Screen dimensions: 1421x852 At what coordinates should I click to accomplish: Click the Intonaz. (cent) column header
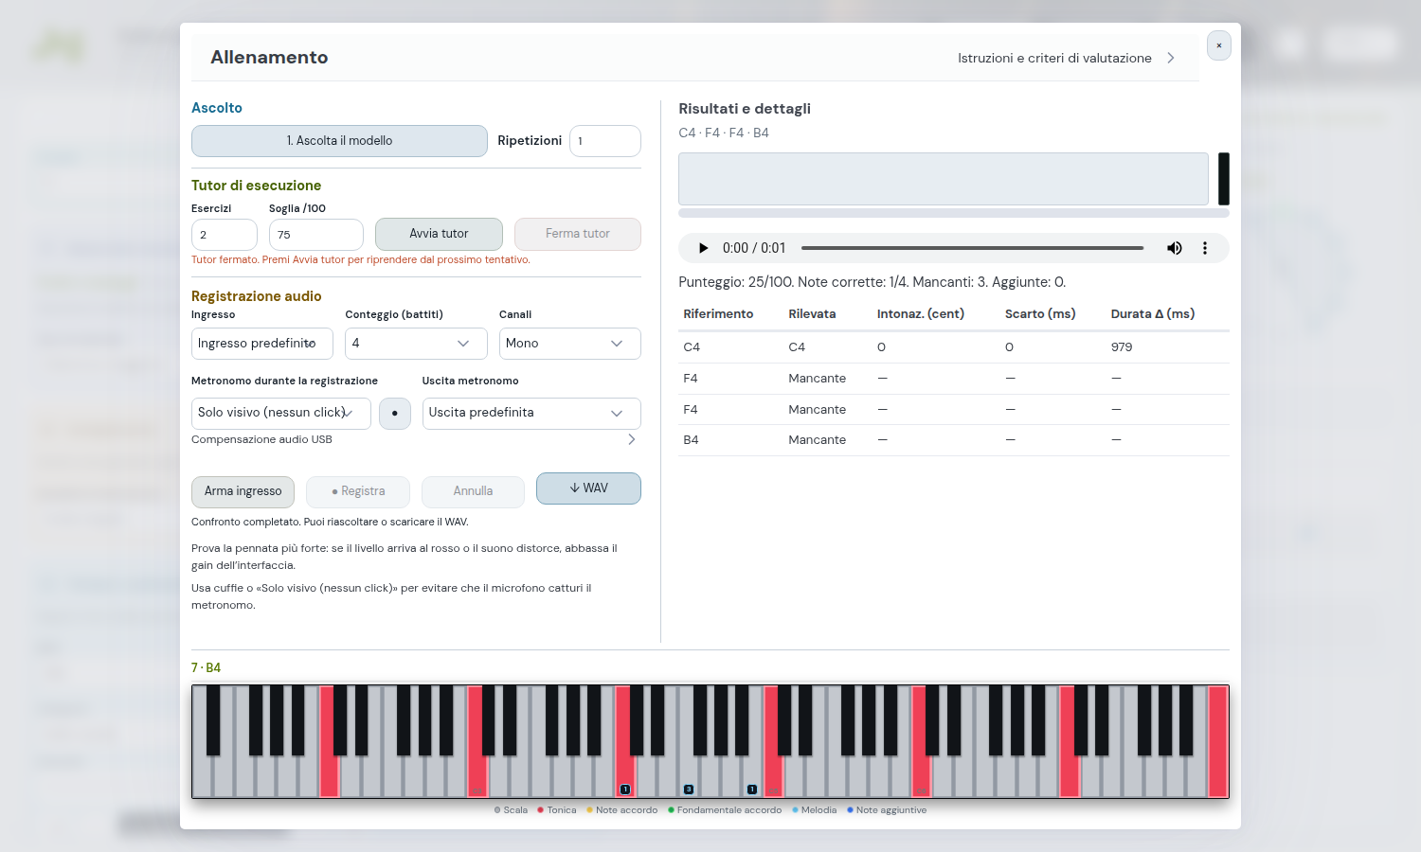(x=921, y=314)
